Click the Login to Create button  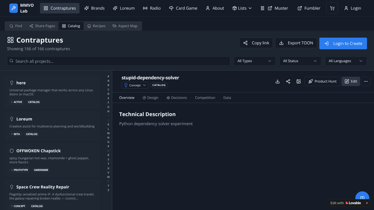coord(343,43)
